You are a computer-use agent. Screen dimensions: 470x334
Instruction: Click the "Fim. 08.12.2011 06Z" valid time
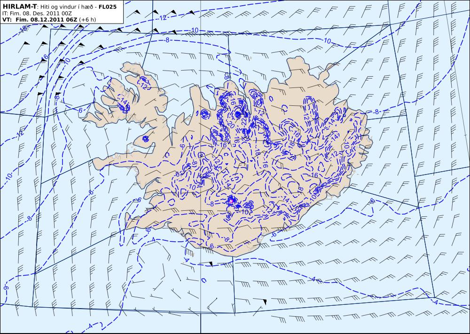(x=47, y=20)
